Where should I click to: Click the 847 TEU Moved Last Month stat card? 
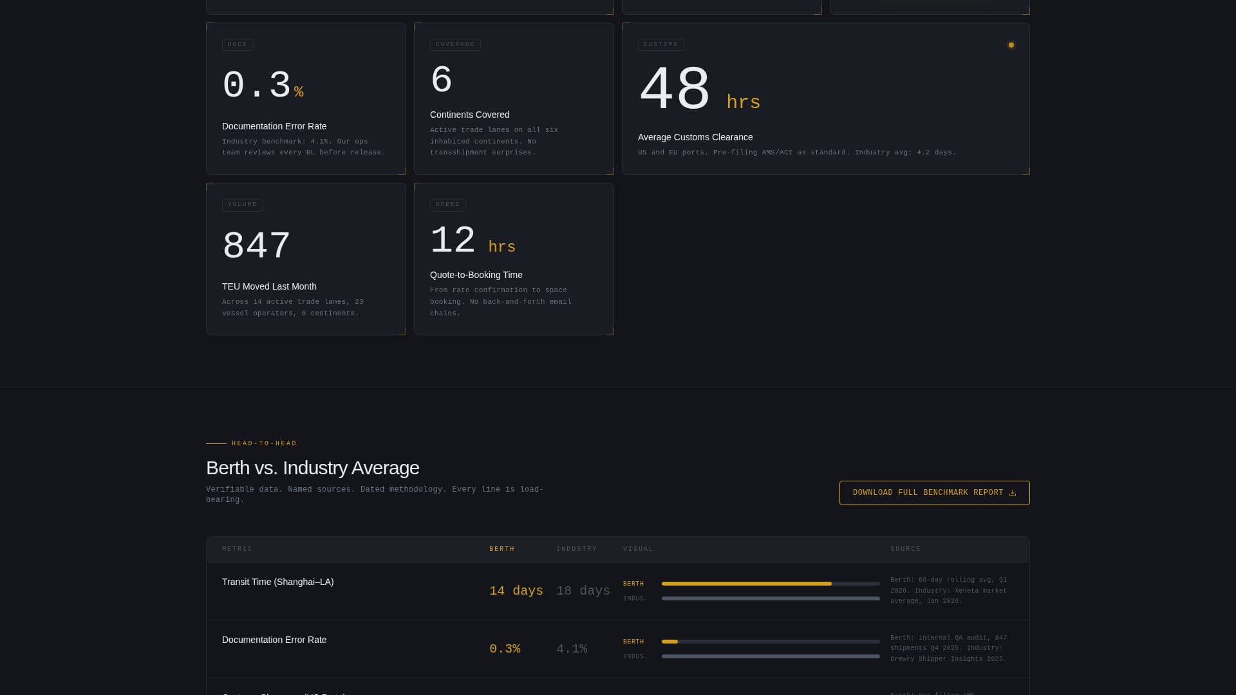(x=306, y=259)
